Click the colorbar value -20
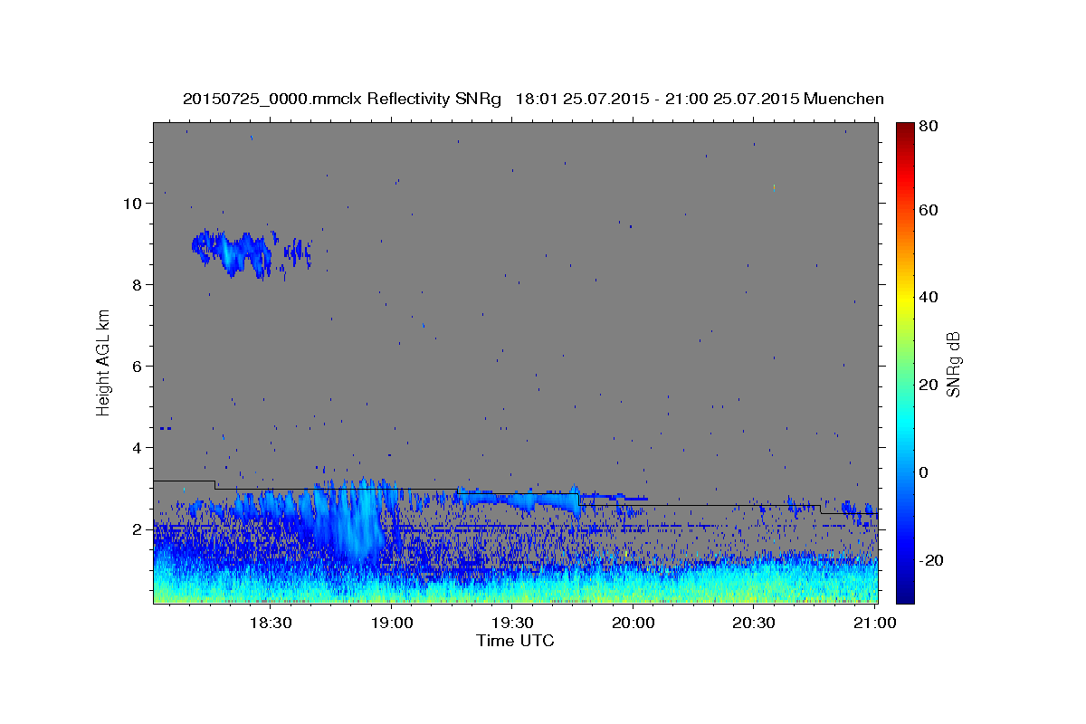The height and width of the screenshot is (724, 1086). click(x=933, y=560)
